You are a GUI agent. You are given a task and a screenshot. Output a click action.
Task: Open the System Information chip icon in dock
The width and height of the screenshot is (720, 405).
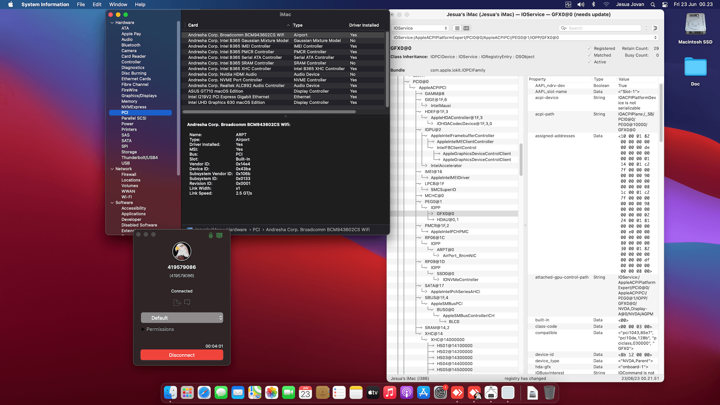point(491,393)
